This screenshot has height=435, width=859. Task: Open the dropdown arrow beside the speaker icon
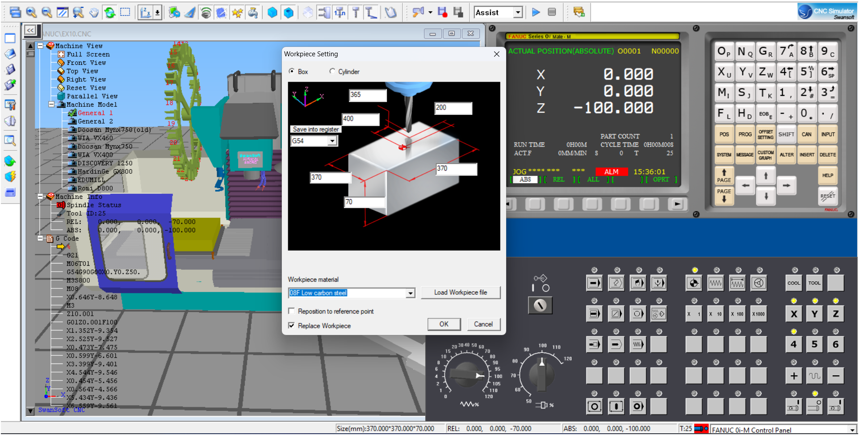pos(430,13)
